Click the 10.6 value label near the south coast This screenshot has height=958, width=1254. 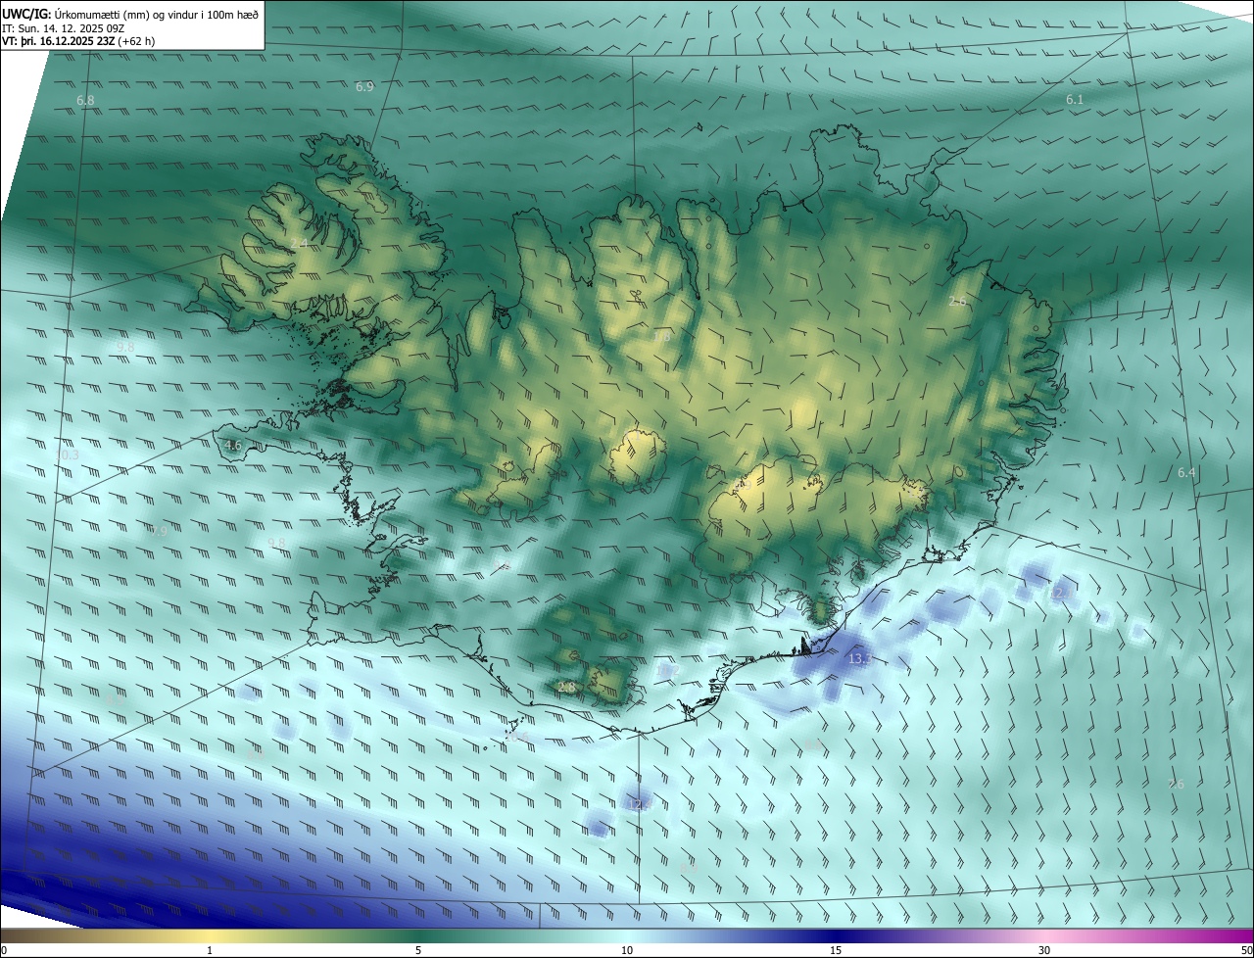[517, 738]
